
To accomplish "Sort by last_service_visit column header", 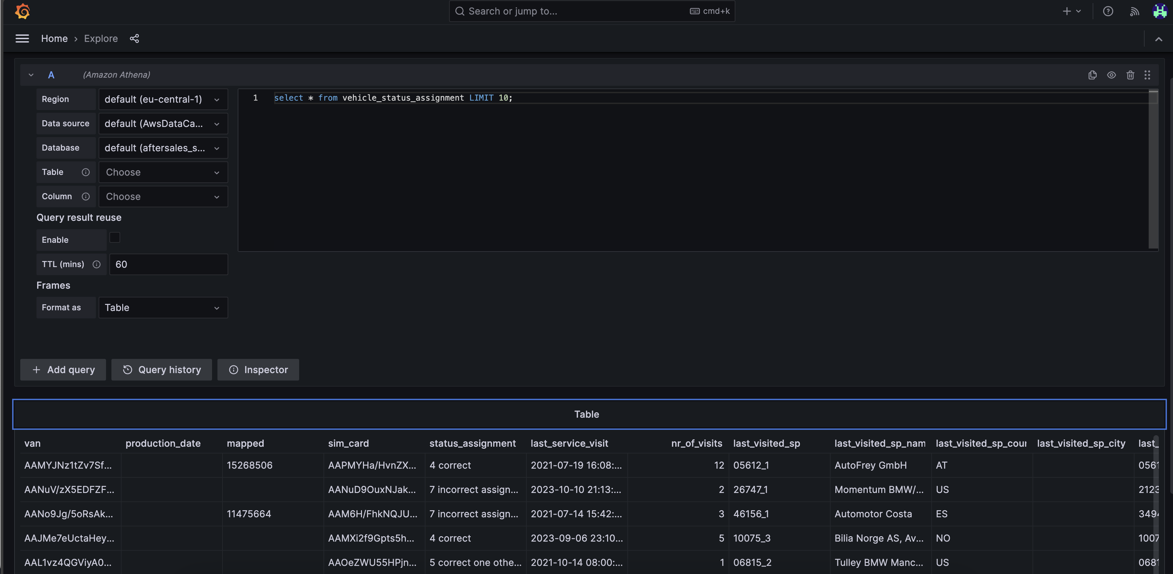I will 569,443.
